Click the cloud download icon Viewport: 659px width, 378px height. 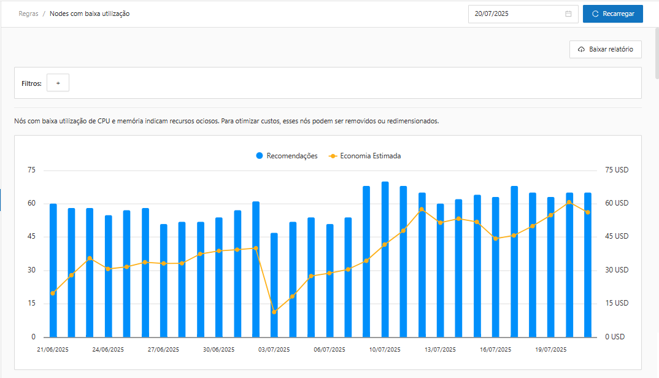581,49
